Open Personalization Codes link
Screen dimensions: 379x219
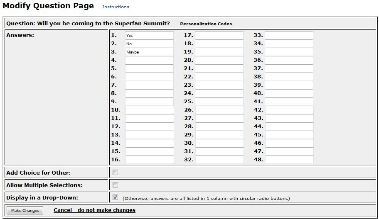pos(206,24)
